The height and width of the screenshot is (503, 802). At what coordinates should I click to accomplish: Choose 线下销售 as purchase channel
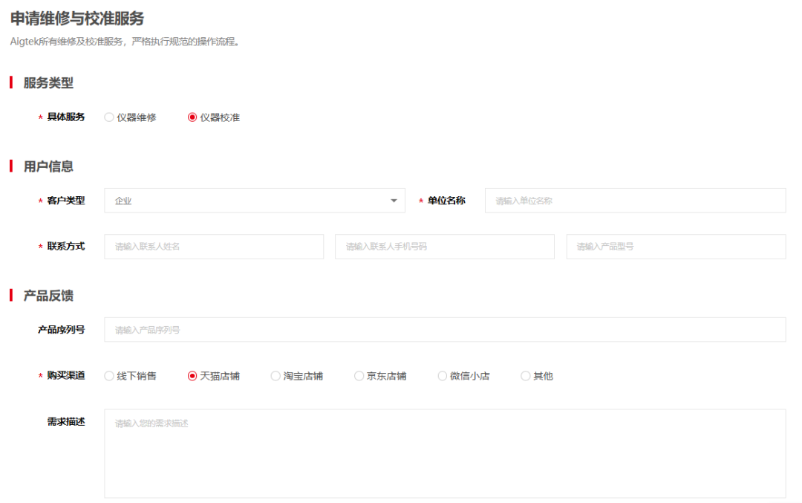pyautogui.click(x=108, y=375)
